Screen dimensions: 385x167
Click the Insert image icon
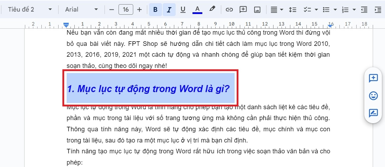[257, 9]
